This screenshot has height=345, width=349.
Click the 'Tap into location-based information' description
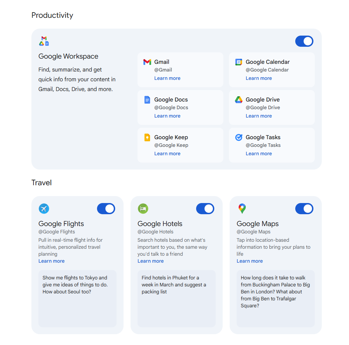pyautogui.click(x=273, y=247)
